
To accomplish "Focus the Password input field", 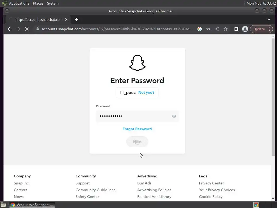I will point(137,116).
